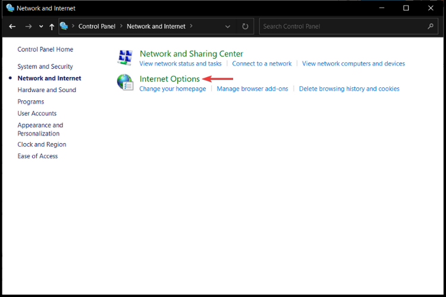The width and height of the screenshot is (446, 297).
Task: Click the Control Panel icon in address bar
Action: coord(64,26)
